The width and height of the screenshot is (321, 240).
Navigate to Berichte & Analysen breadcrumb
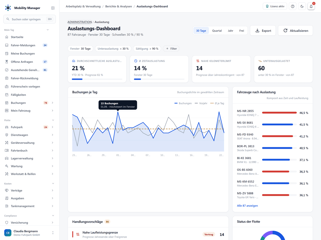tap(119, 7)
